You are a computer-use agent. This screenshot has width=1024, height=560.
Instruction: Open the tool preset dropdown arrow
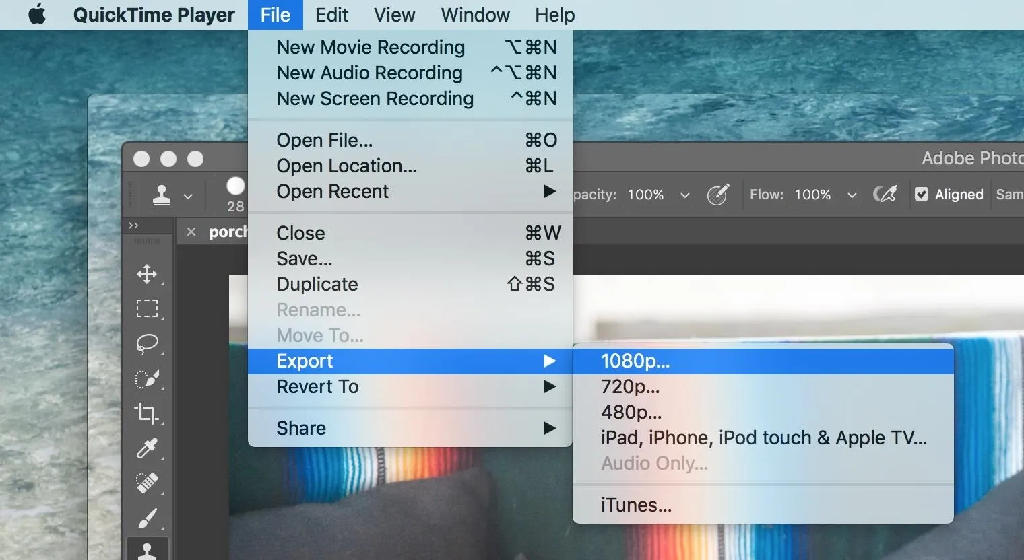[188, 197]
